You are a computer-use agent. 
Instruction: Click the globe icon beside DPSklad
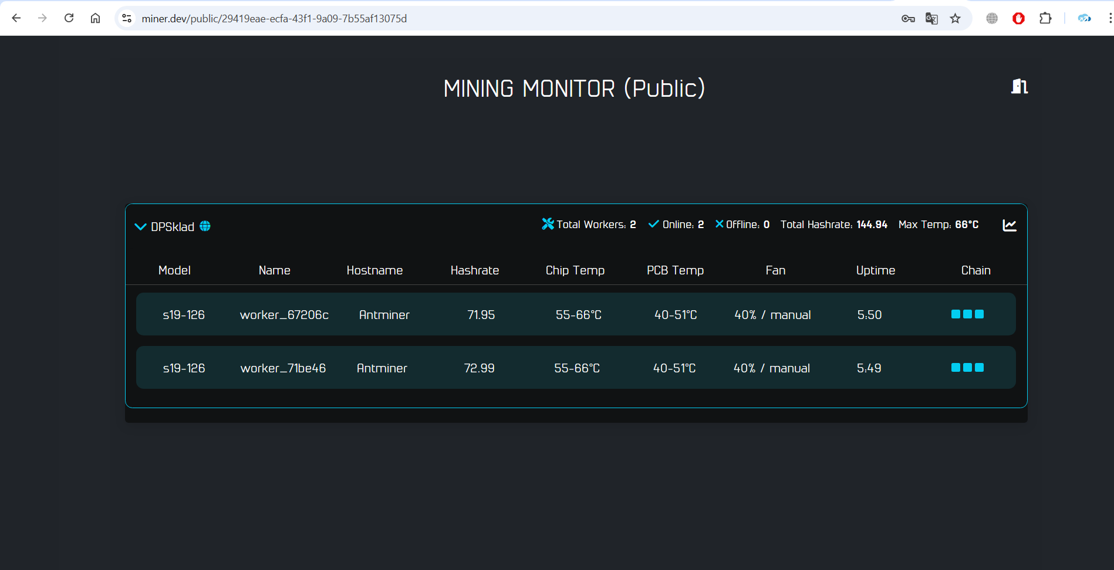click(x=204, y=226)
